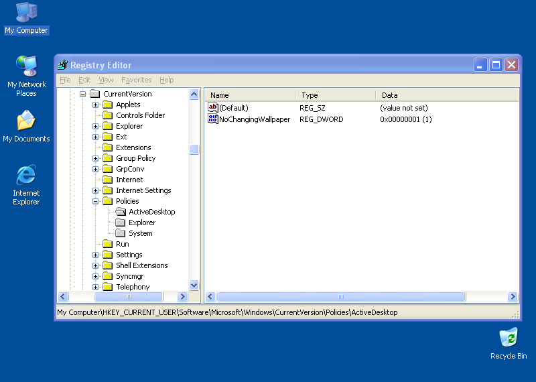Expand the Applets key
Screen dimensions: 536x382
(x=95, y=105)
